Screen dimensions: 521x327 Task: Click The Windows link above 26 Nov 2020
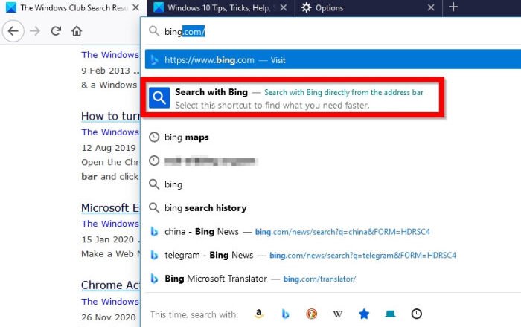(110, 302)
